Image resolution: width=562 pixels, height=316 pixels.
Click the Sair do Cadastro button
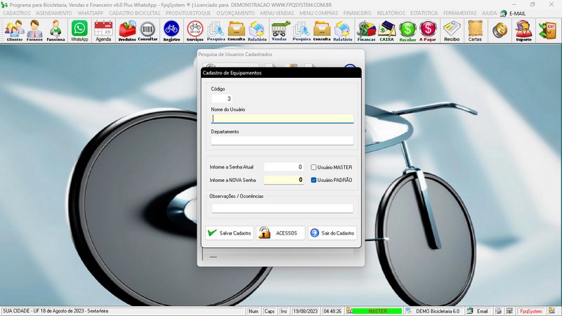[332, 233]
